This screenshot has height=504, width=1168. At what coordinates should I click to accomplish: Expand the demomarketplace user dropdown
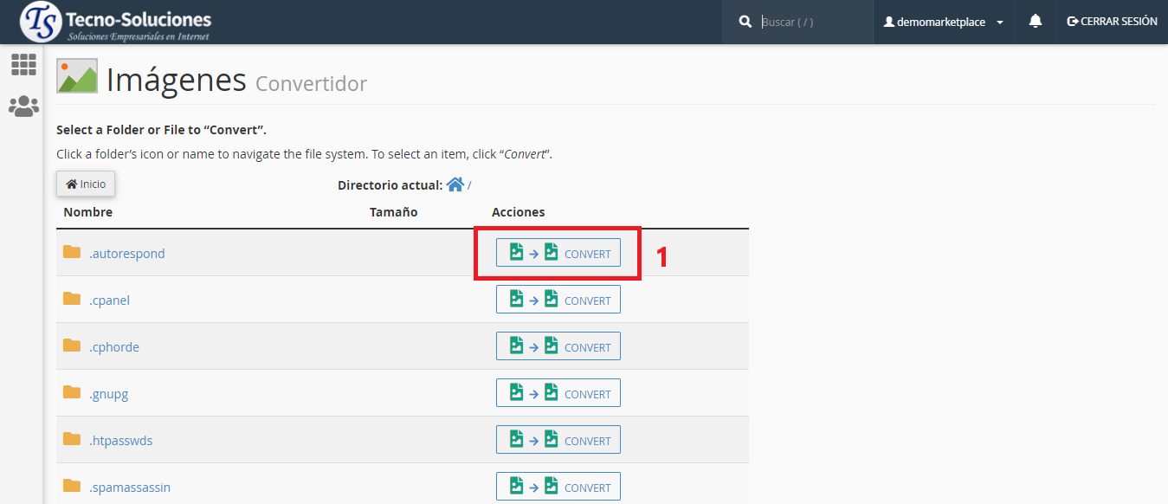(943, 22)
